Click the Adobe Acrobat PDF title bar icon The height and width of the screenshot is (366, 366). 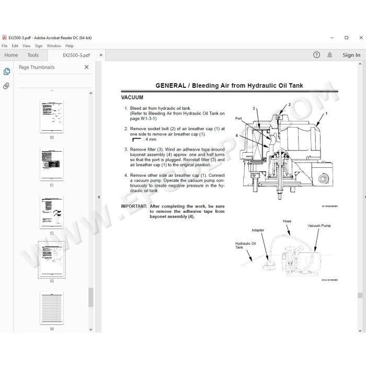(4, 38)
